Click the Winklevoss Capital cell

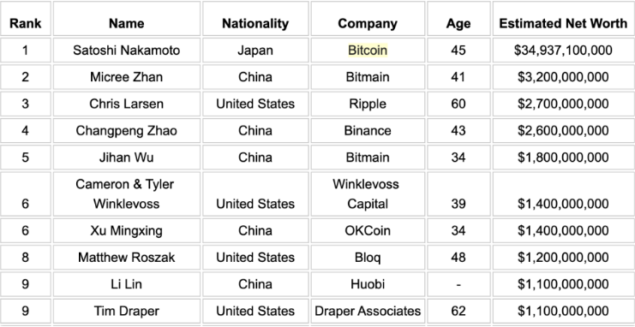[368, 193]
